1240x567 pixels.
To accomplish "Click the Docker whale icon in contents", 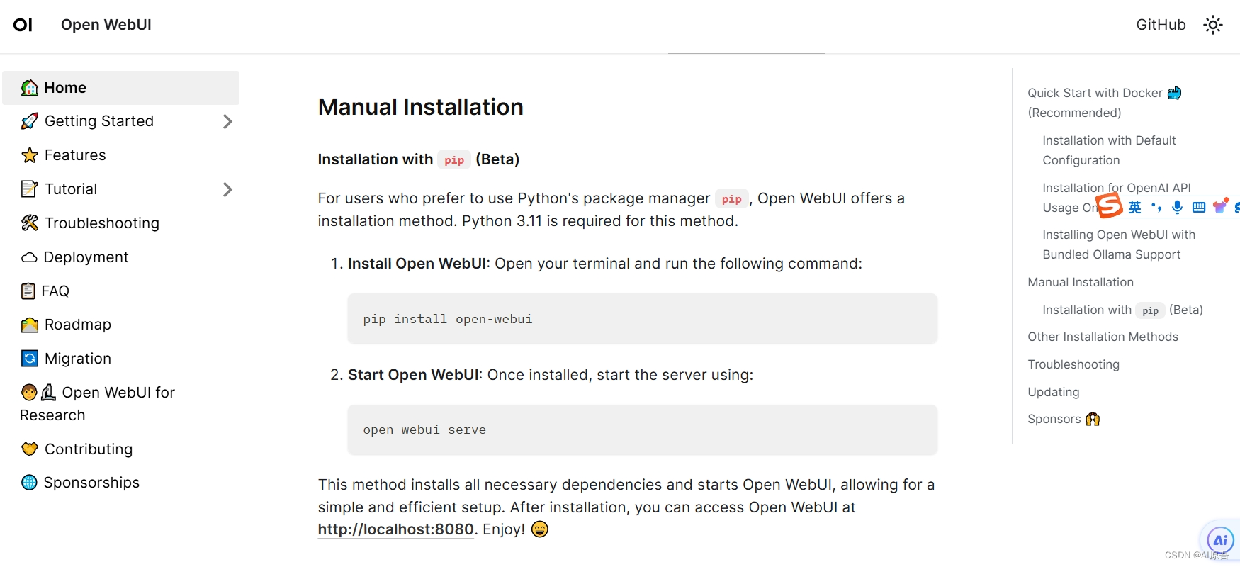I will click(x=1174, y=93).
